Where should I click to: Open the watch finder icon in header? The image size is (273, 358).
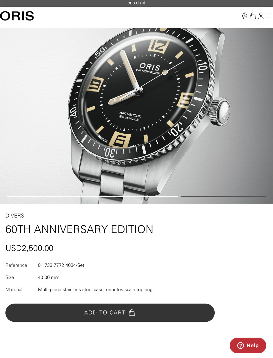[x=245, y=16]
